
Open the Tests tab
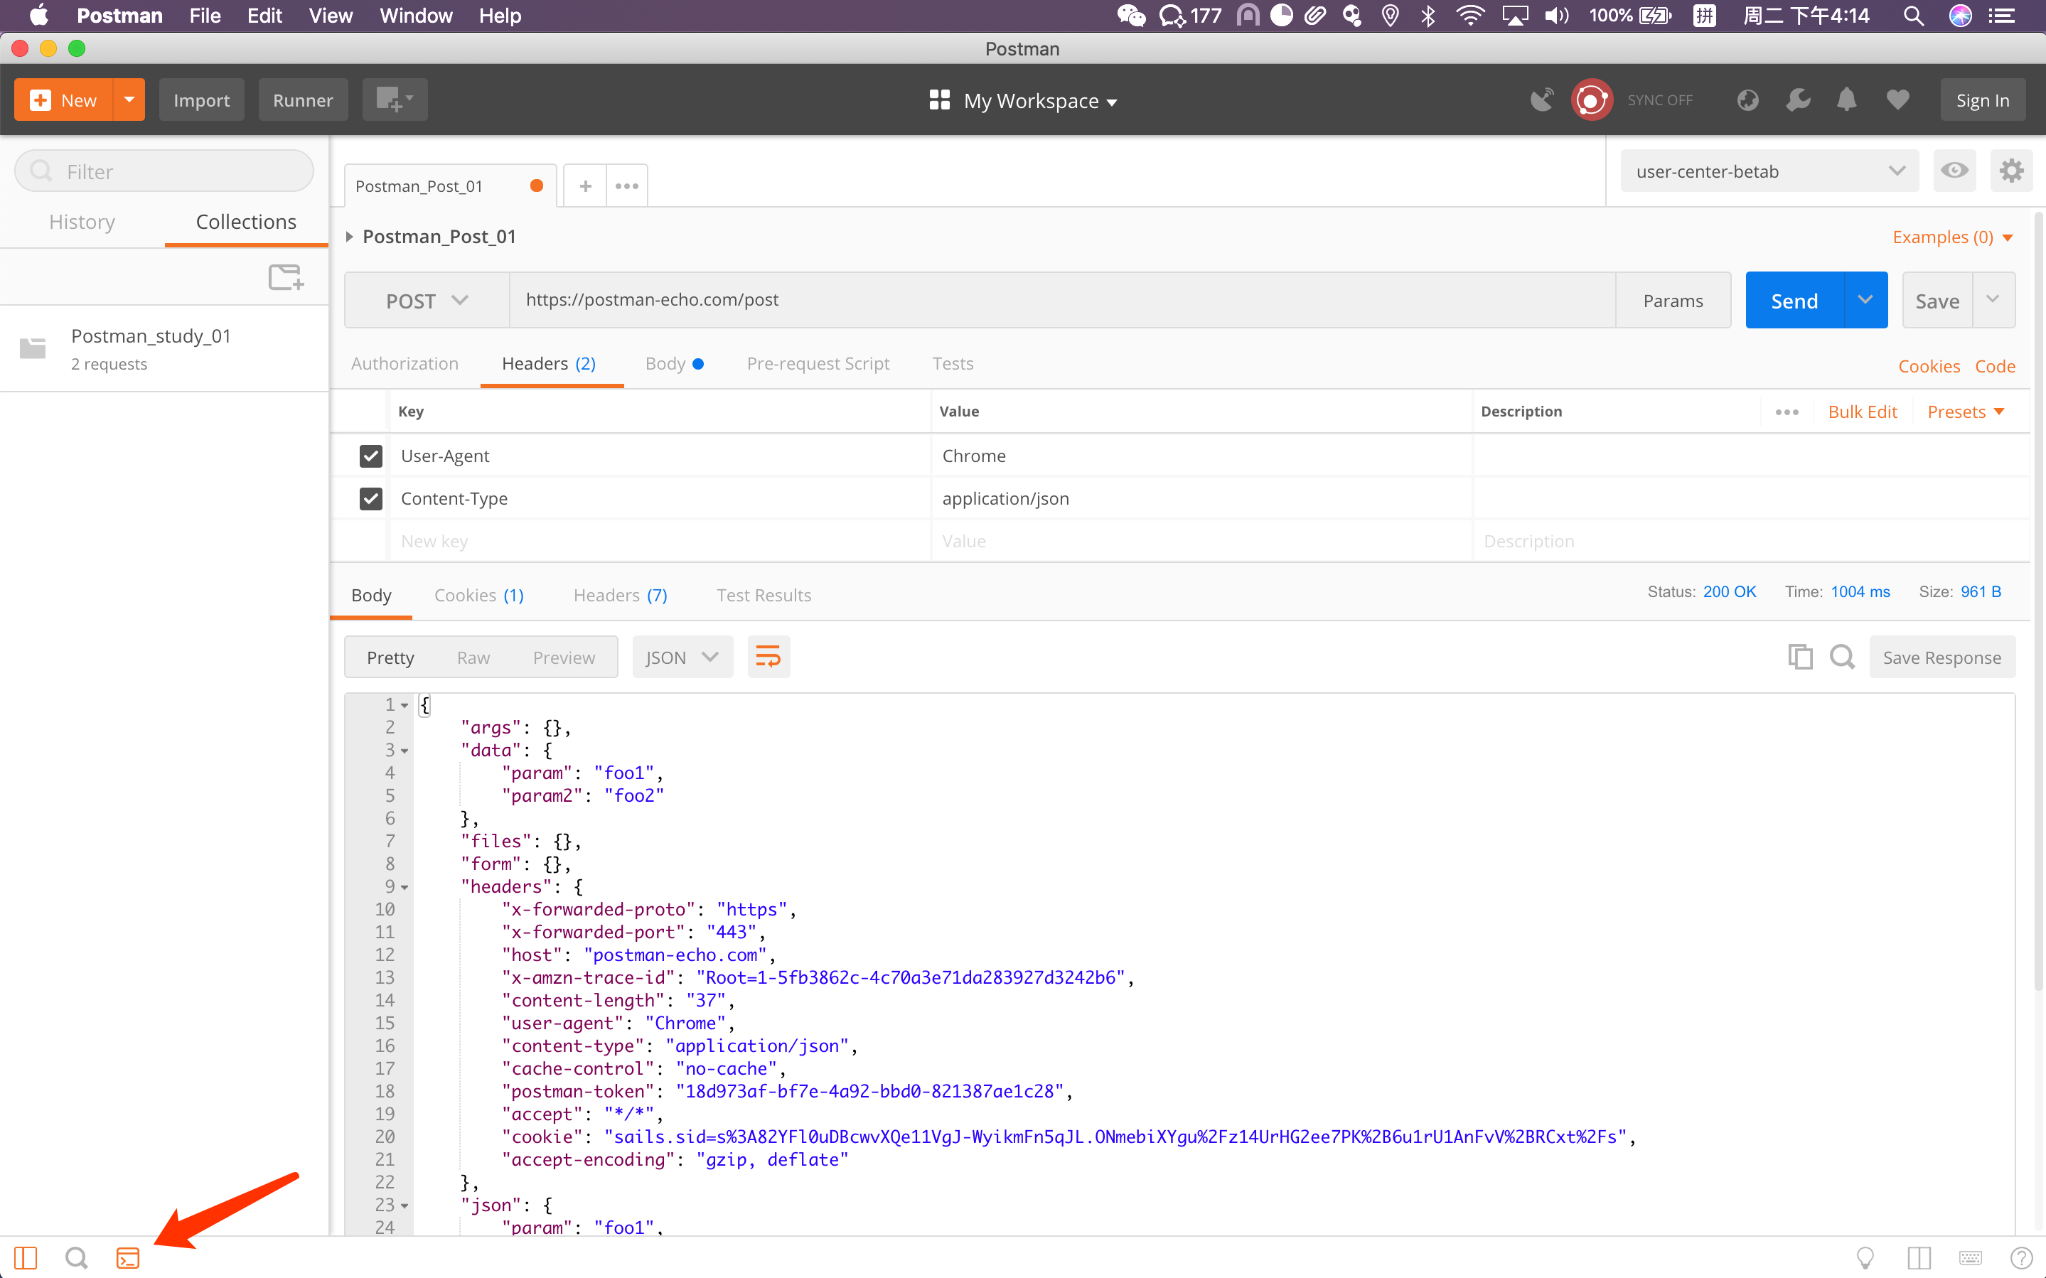click(x=953, y=363)
